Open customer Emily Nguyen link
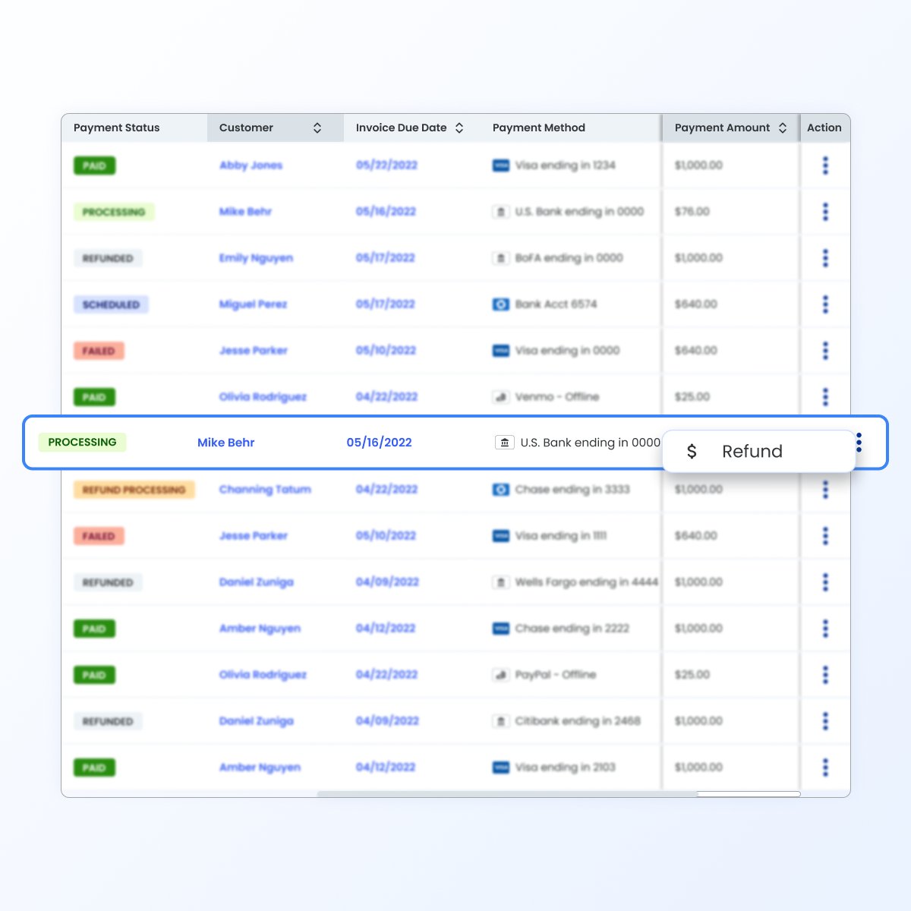This screenshot has height=911, width=911. point(256,258)
